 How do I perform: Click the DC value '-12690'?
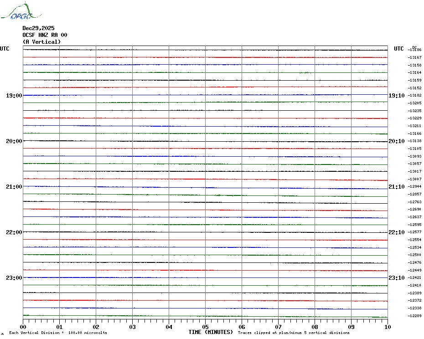[414, 209]
